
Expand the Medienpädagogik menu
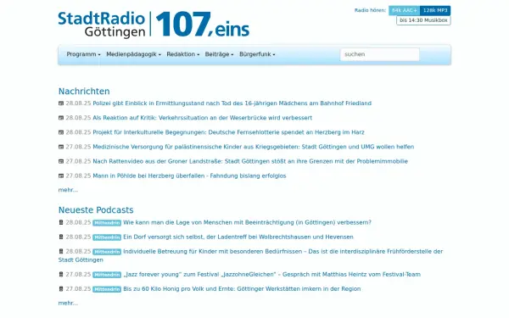pyautogui.click(x=133, y=54)
